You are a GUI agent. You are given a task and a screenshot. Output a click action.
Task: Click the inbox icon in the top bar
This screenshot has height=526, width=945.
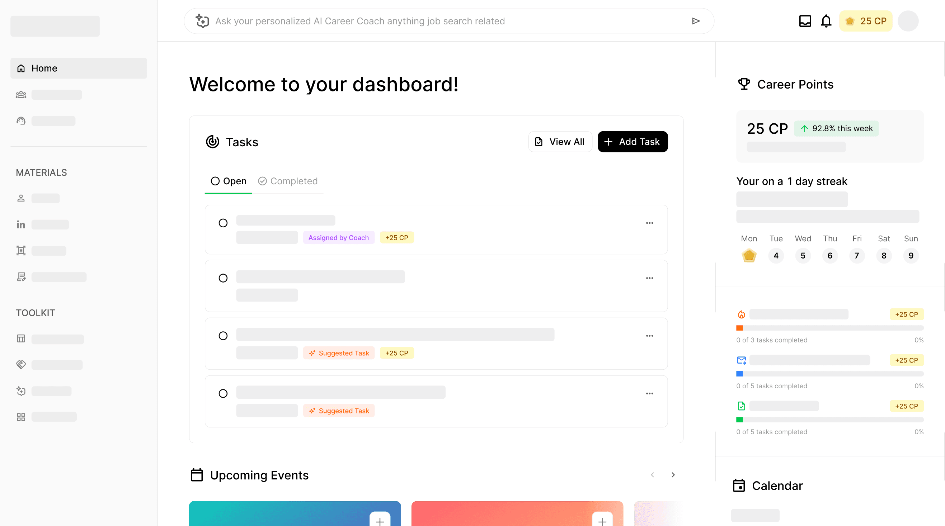point(805,21)
